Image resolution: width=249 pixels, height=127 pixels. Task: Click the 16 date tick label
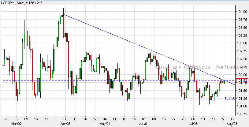click(x=36, y=119)
